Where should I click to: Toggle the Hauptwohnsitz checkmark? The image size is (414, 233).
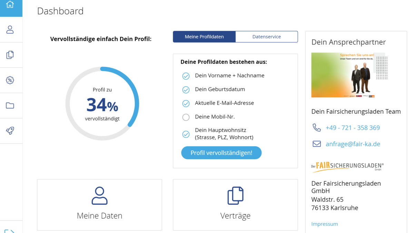(x=186, y=134)
